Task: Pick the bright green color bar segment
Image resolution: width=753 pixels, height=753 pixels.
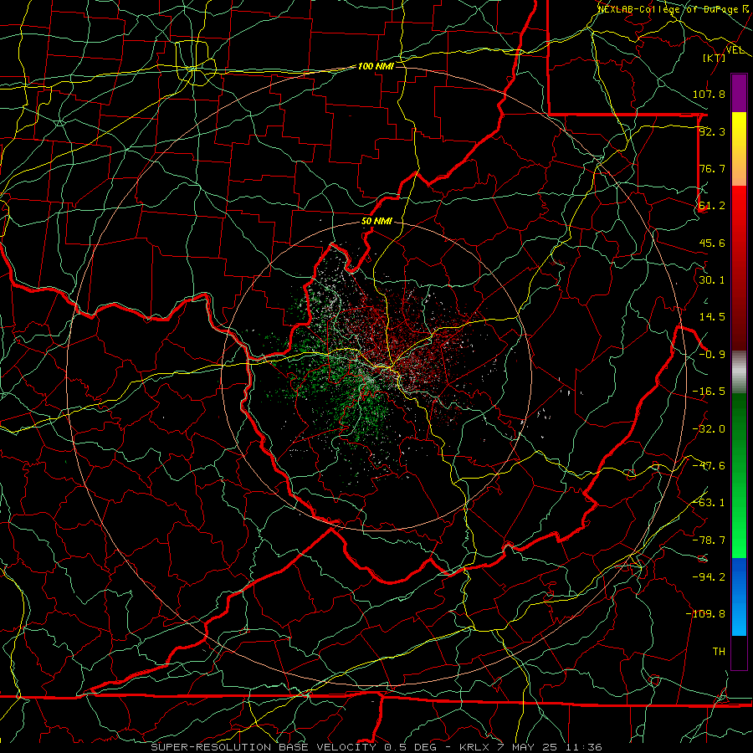Action: pos(739,519)
